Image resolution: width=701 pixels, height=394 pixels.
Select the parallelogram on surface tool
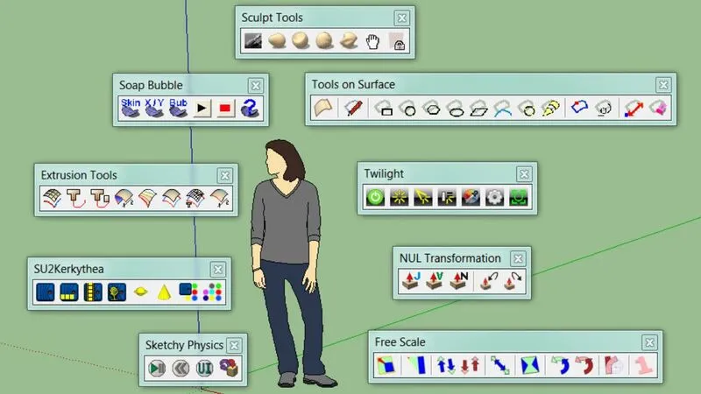click(x=478, y=108)
